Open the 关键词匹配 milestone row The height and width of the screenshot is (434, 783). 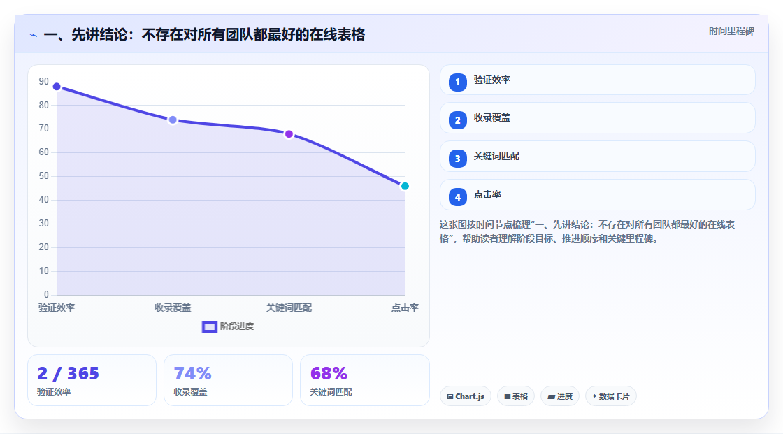pyautogui.click(x=597, y=157)
